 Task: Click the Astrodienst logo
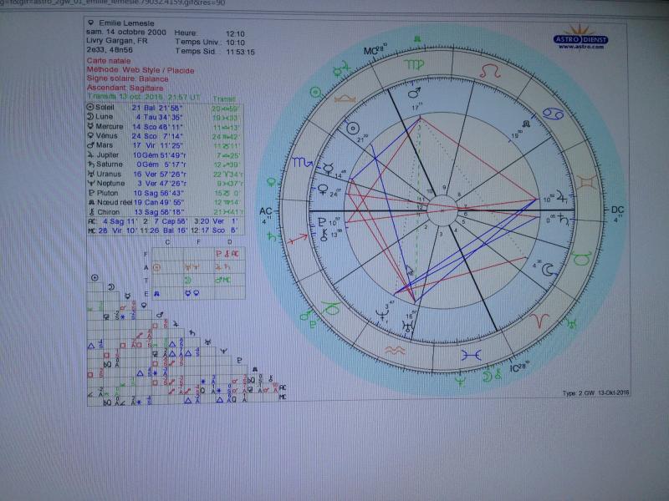click(580, 38)
